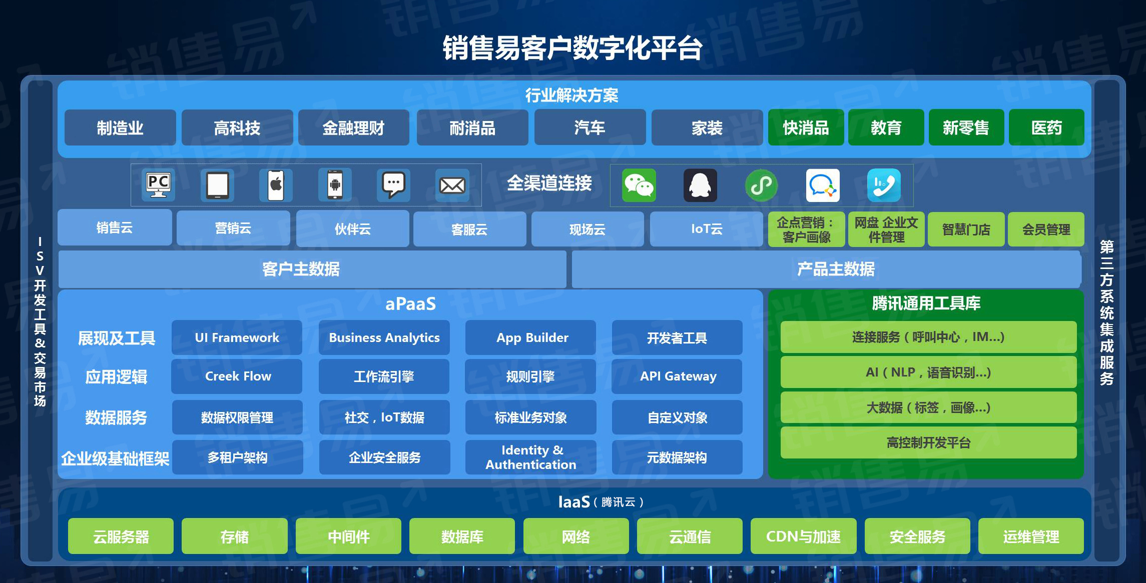Open the WeChat channel icon

pos(639,185)
